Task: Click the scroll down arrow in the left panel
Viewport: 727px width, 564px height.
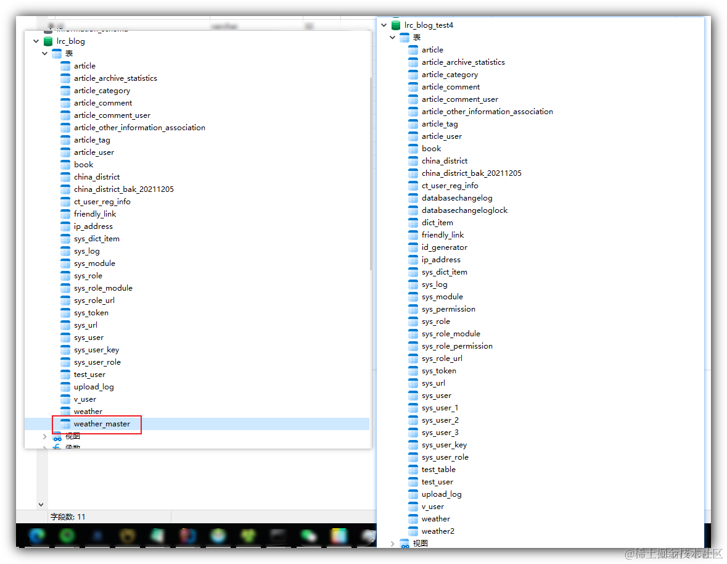Action: point(41,504)
